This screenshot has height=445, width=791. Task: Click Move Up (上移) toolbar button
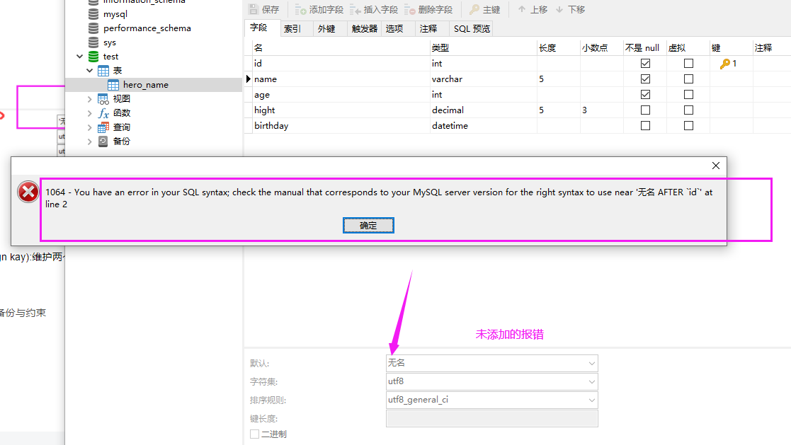533,10
